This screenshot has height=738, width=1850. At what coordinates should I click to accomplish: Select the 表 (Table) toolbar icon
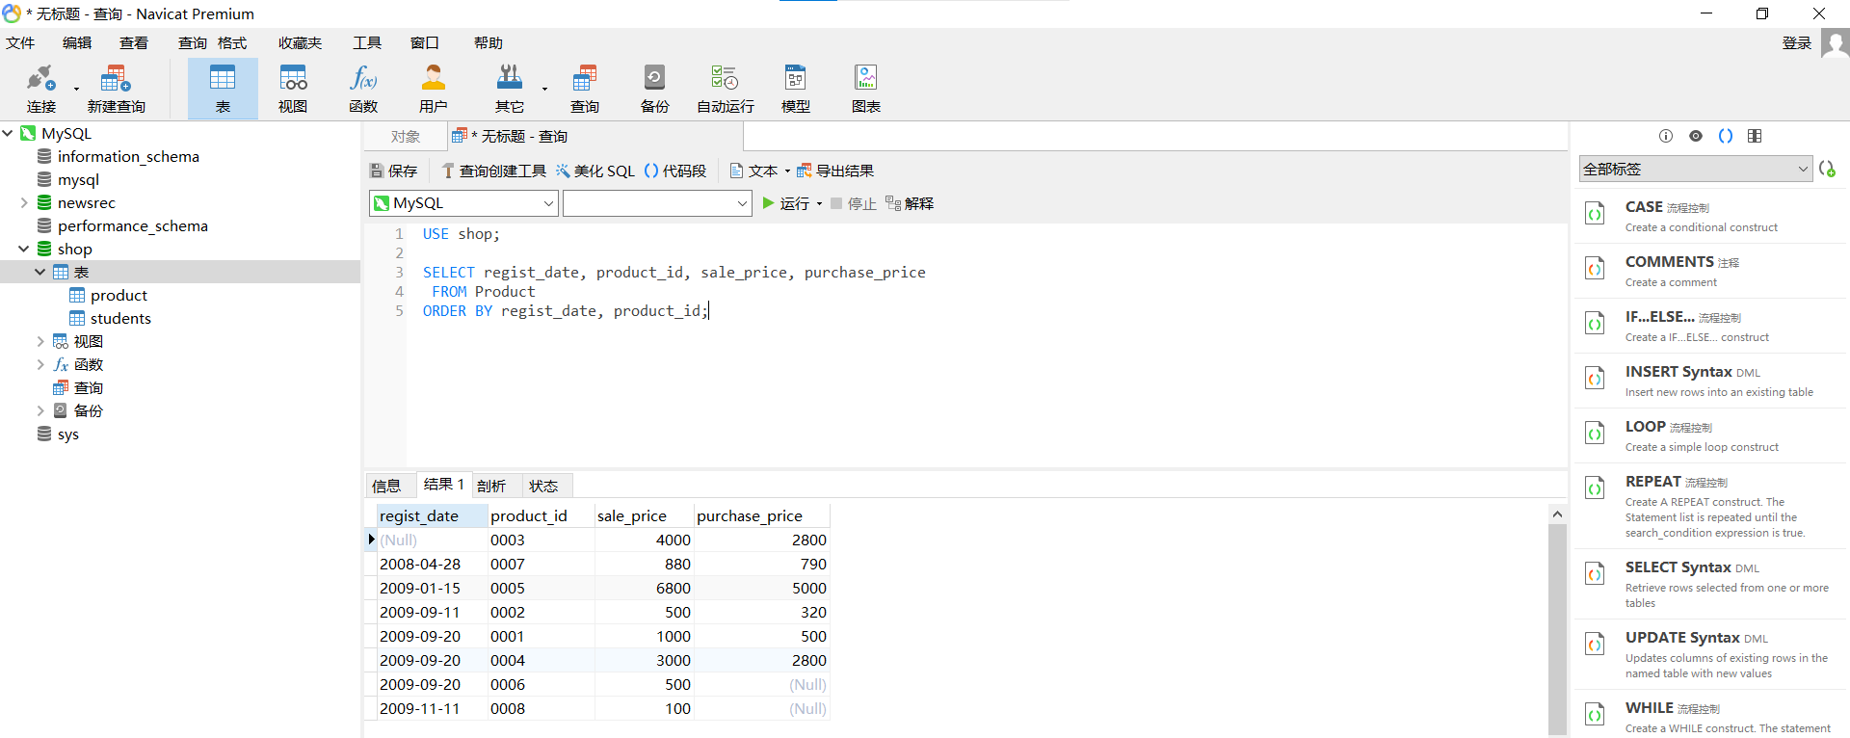(x=223, y=88)
